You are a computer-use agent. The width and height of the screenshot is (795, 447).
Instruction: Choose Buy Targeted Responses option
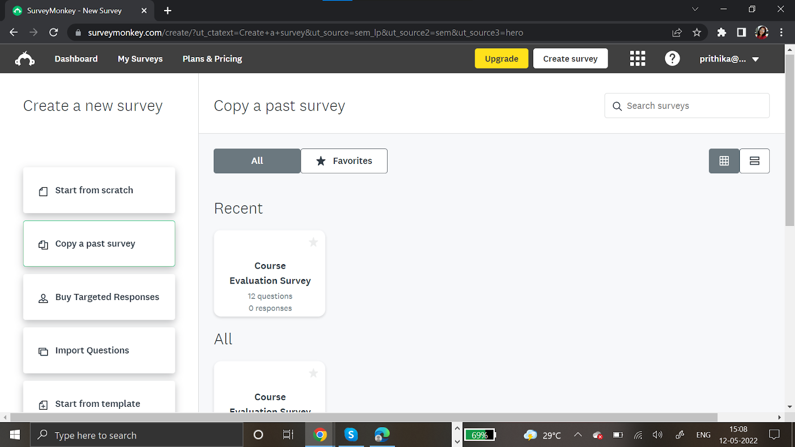tap(99, 297)
